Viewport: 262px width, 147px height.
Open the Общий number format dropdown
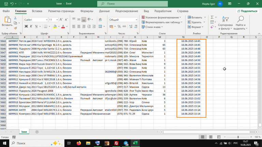click(x=136, y=20)
